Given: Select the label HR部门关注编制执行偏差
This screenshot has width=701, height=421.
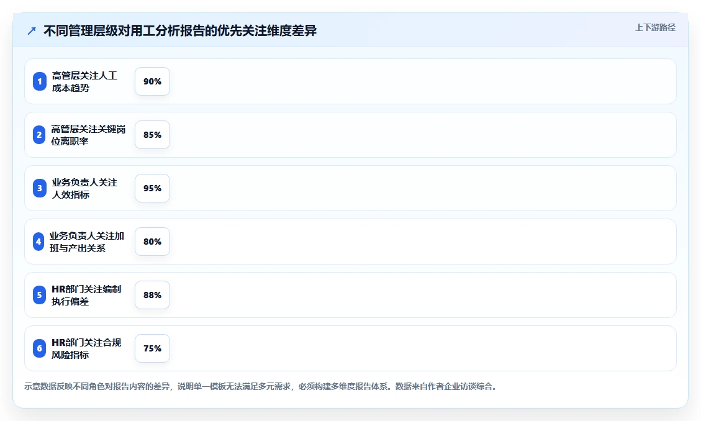Looking at the screenshot, I should coord(86,295).
